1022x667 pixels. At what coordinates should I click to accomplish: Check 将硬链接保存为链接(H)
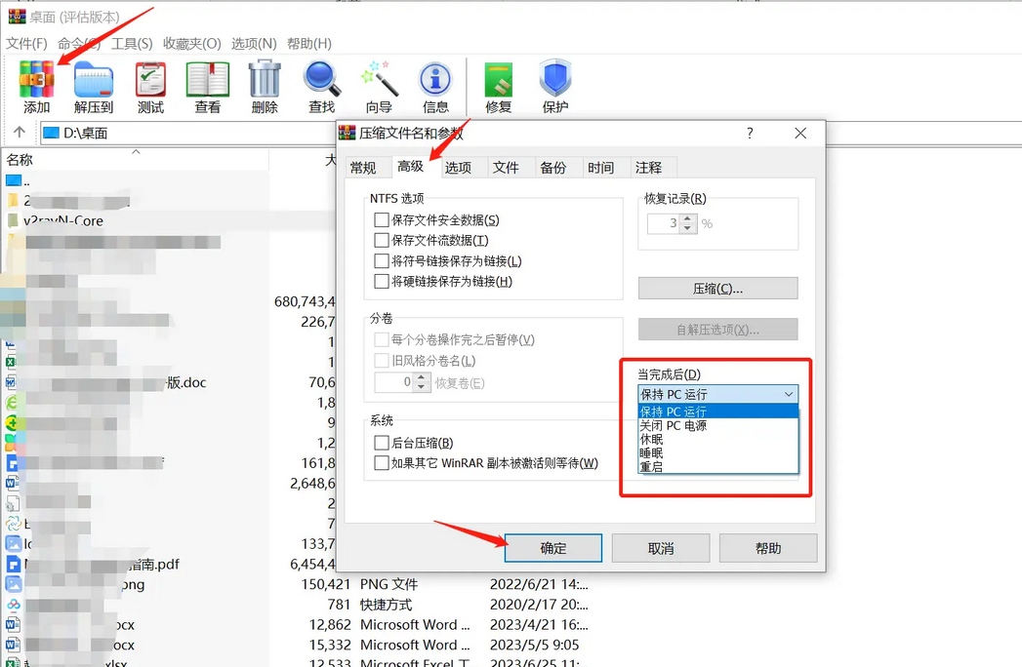pyautogui.click(x=382, y=282)
